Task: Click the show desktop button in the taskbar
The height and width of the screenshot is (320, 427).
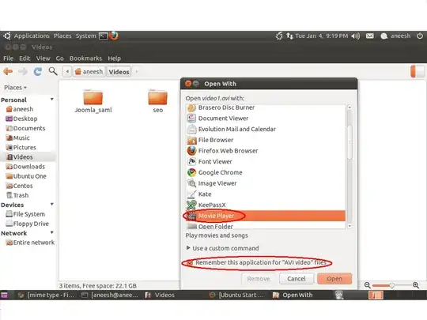Action: [4, 295]
